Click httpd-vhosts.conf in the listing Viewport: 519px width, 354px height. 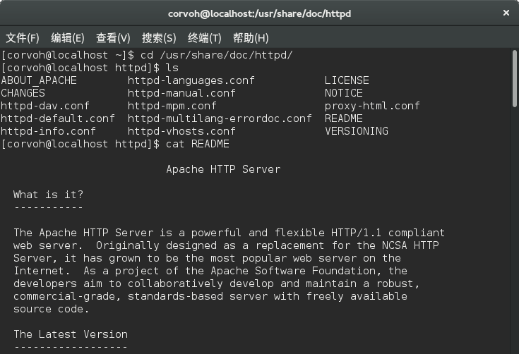click(x=181, y=131)
